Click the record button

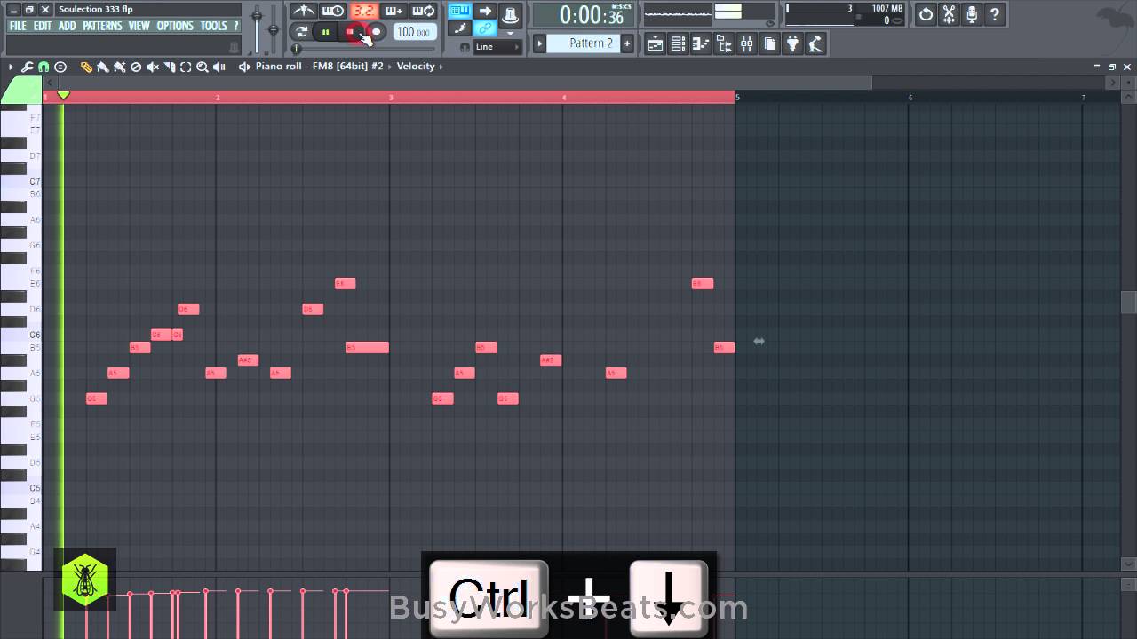coord(376,32)
